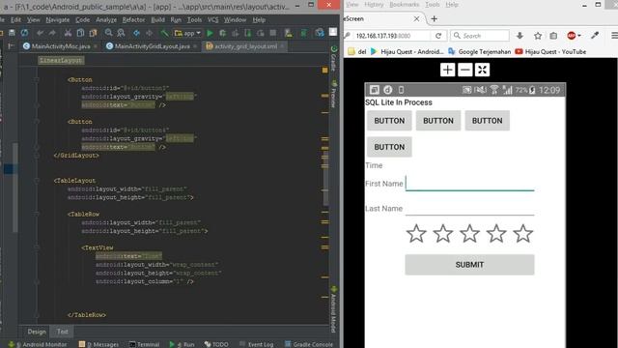The width and height of the screenshot is (618, 348).
Task: Click the Copy icon in Android Studio toolbar
Action: click(x=80, y=33)
